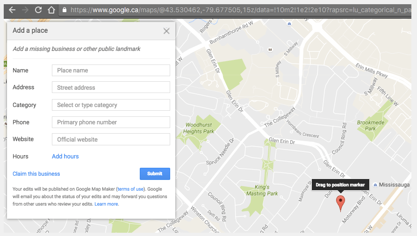The image size is (417, 236).
Task: Click the Burnhamthorpe Rd W street label
Action: (x=231, y=33)
